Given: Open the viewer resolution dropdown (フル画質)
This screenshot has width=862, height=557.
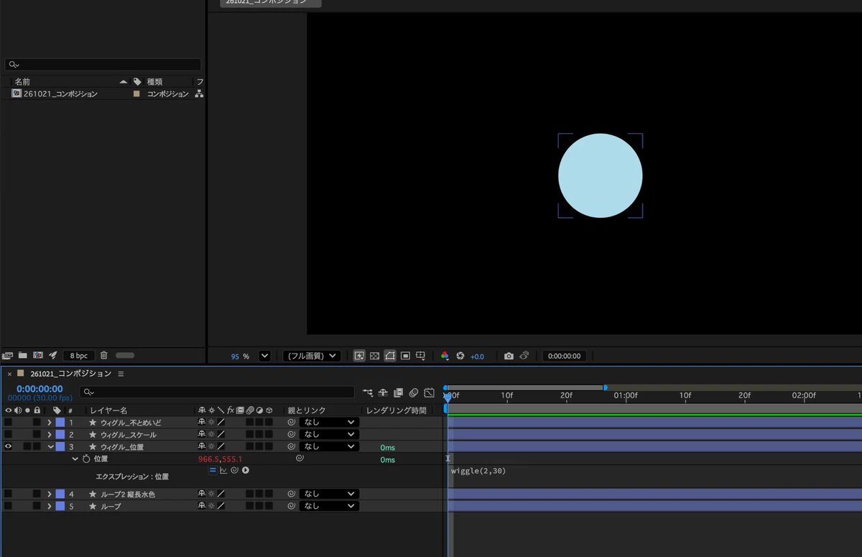Looking at the screenshot, I should pyautogui.click(x=311, y=356).
